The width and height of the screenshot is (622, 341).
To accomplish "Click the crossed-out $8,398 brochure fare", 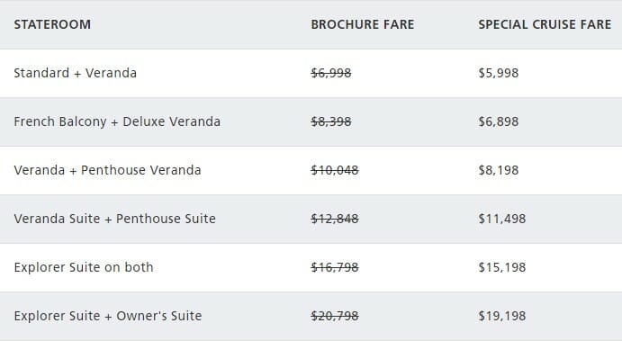I will (331, 121).
